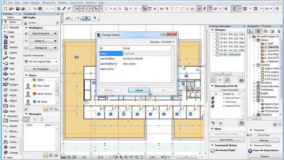This screenshot has width=284, height=160.
Task: Collapse the Users section
Action: 26,75
